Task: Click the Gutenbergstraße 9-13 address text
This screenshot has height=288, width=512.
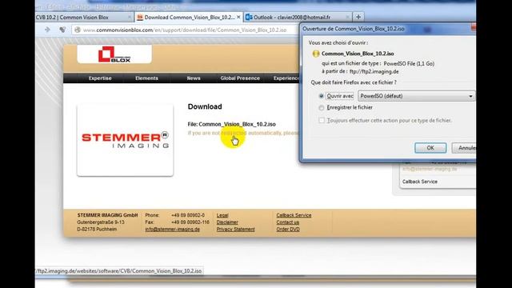Action: (101, 222)
